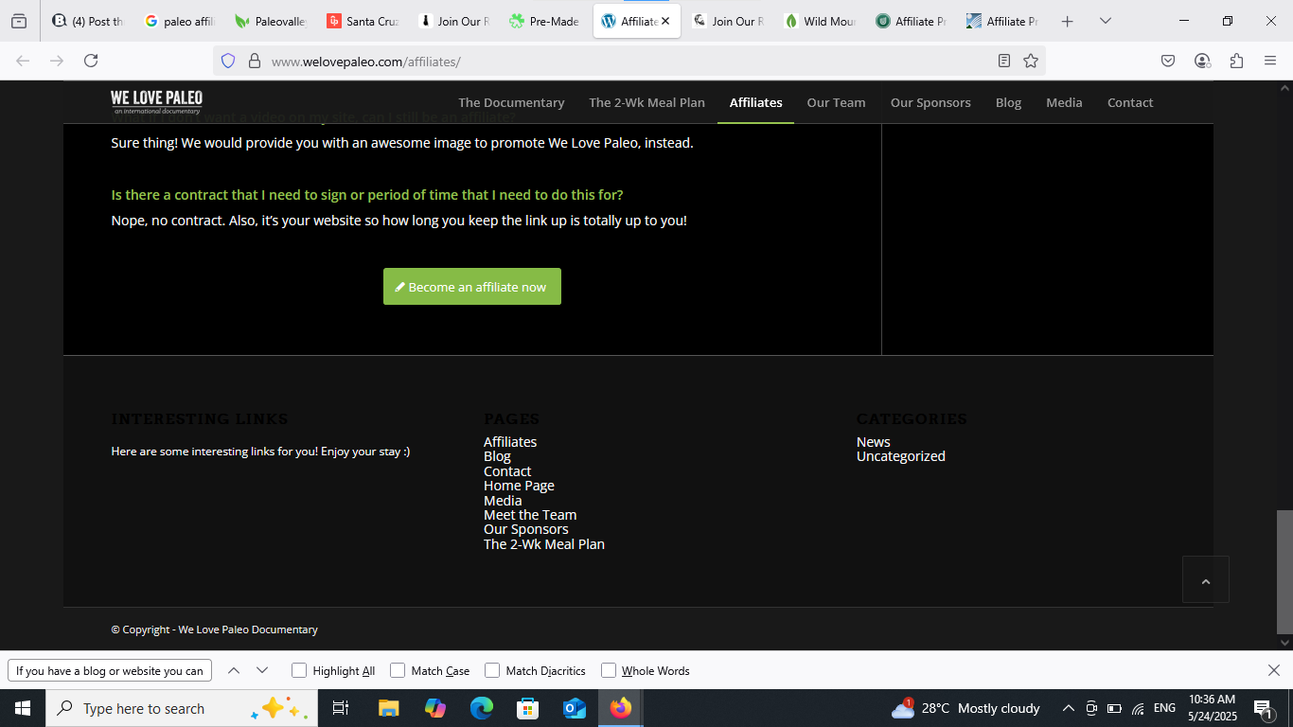Toggle reader view icon in address bar
The width and height of the screenshot is (1293, 727).
pos(1004,61)
